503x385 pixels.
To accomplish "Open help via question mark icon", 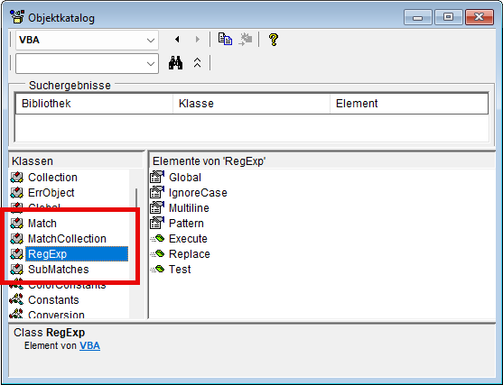I will (x=274, y=40).
